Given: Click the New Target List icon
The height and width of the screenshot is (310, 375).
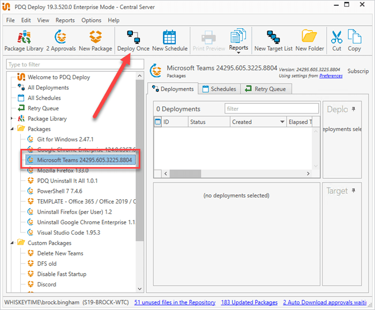Looking at the screenshot, I should point(273,41).
